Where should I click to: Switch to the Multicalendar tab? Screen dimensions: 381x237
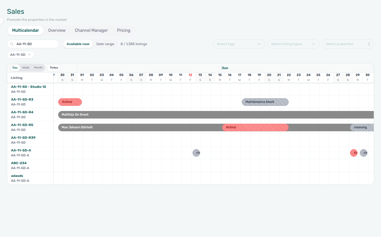point(25,30)
